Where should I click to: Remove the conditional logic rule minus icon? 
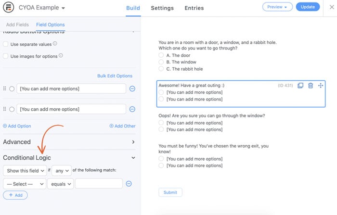[129, 183]
